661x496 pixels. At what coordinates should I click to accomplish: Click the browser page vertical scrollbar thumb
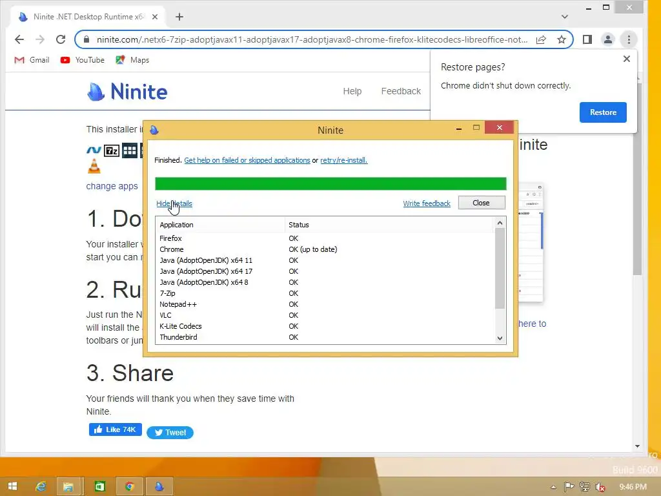tap(637, 179)
